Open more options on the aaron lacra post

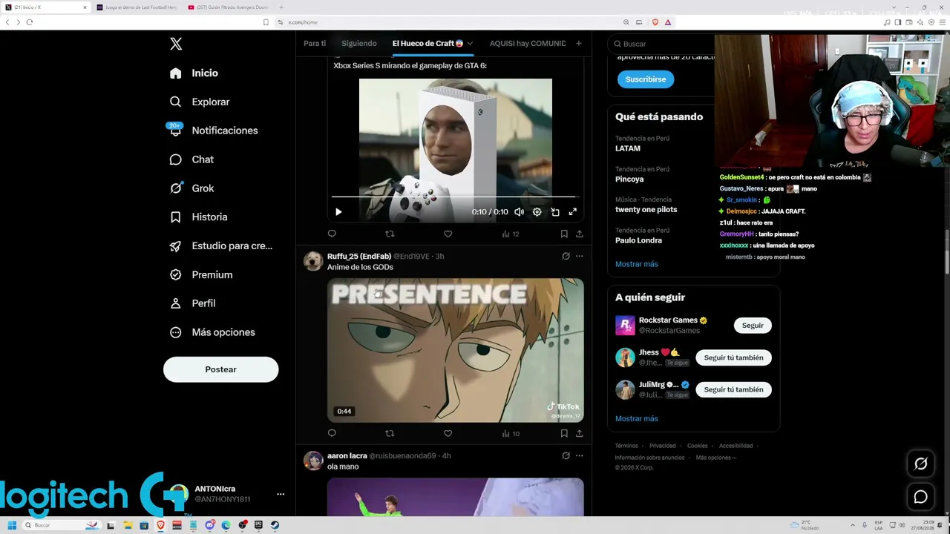point(580,455)
